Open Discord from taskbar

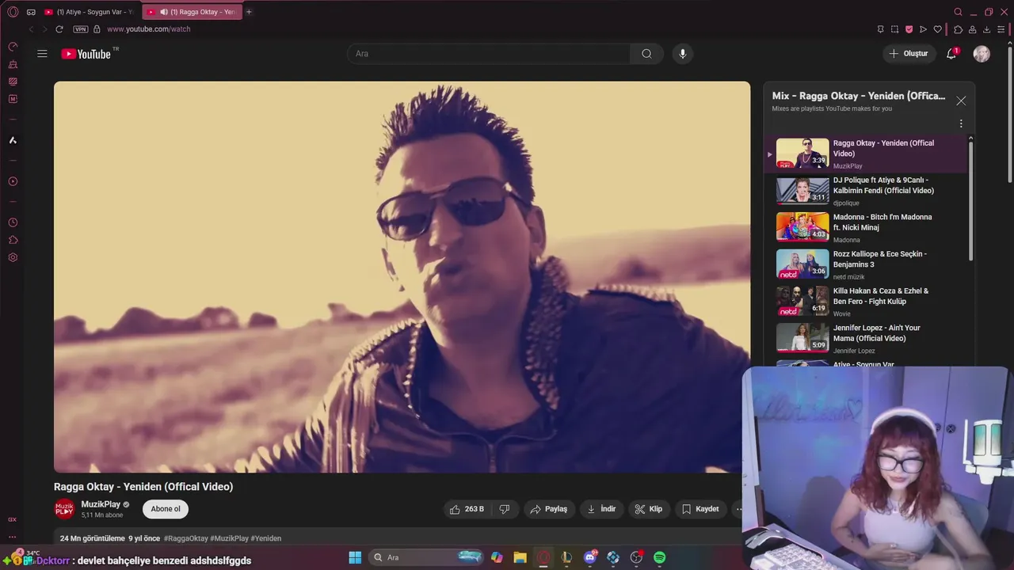pos(589,557)
